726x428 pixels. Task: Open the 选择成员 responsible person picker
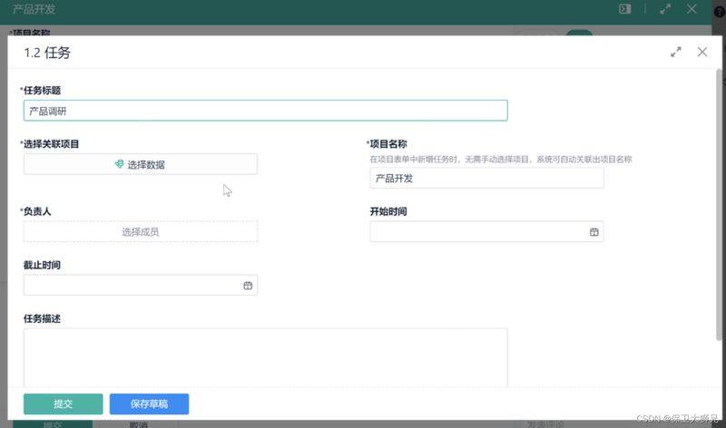tap(141, 231)
